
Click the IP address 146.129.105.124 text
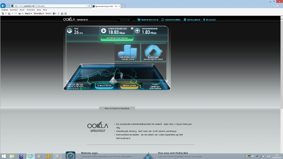75,85
